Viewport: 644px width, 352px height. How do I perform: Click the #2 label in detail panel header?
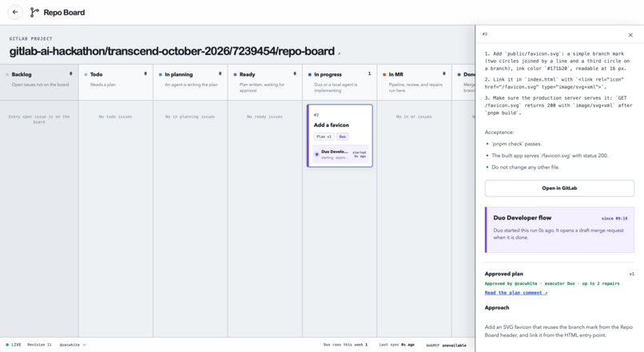click(485, 34)
